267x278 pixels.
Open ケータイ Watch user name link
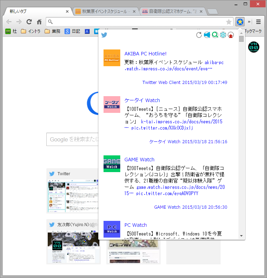[x=142, y=100]
